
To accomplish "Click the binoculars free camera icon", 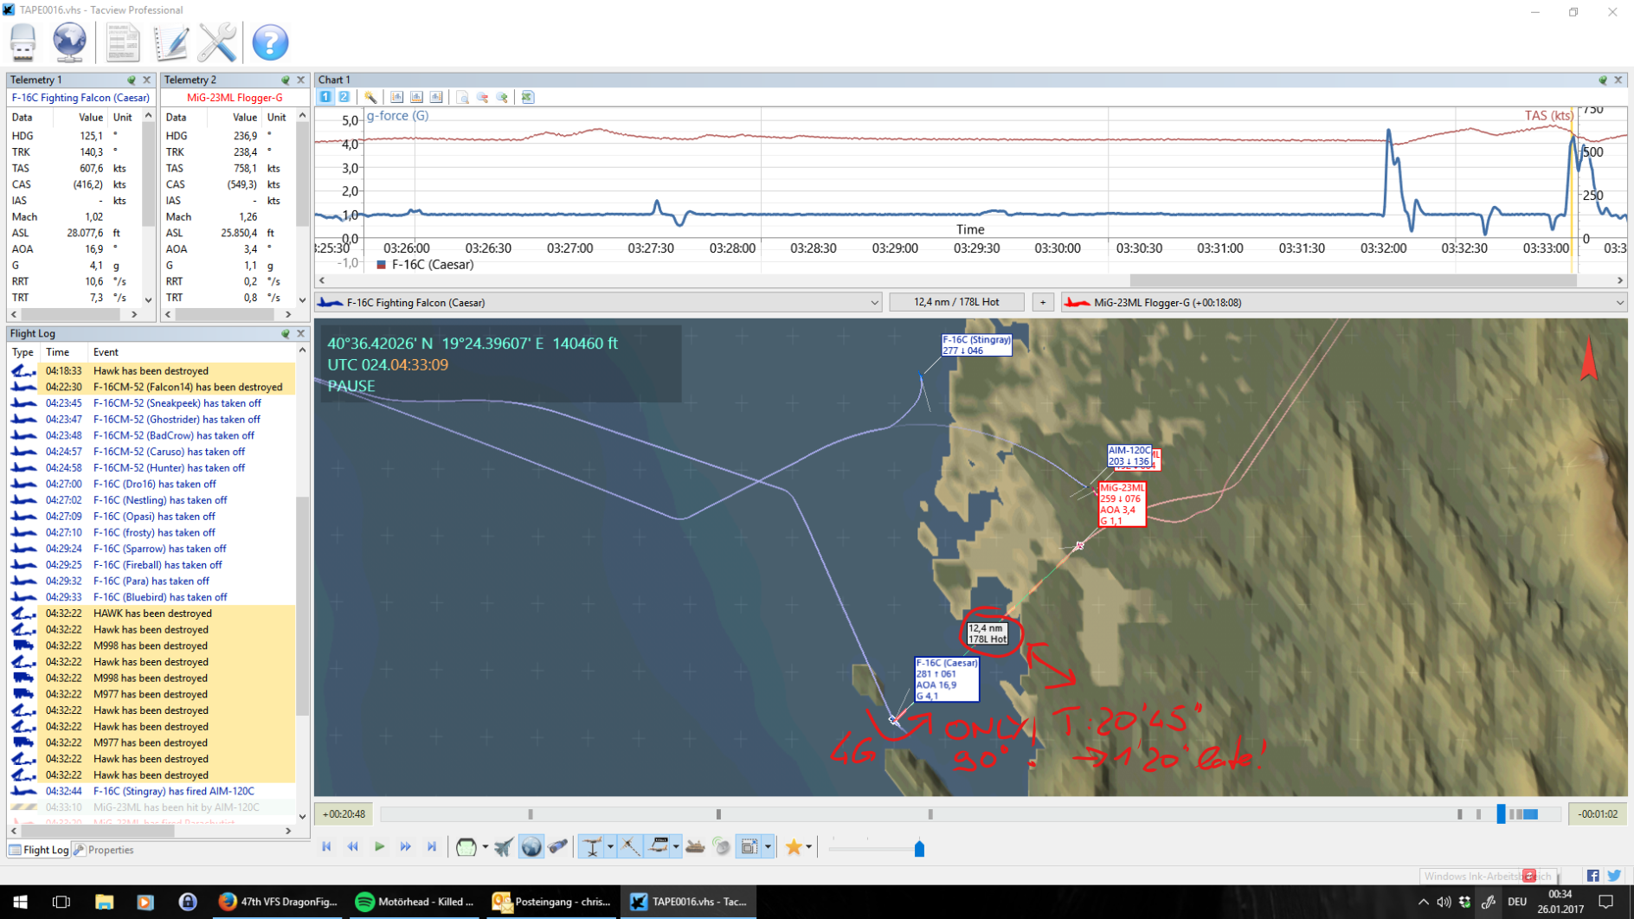I will 558,847.
